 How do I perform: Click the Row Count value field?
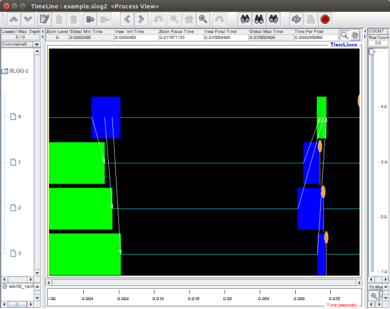[x=378, y=43]
